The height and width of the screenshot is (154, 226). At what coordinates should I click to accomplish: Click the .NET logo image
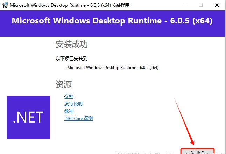tap(29, 117)
